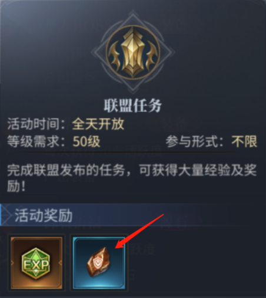Expand the 活动奖励 section header
266x298 pixels.
pyautogui.click(x=125, y=215)
